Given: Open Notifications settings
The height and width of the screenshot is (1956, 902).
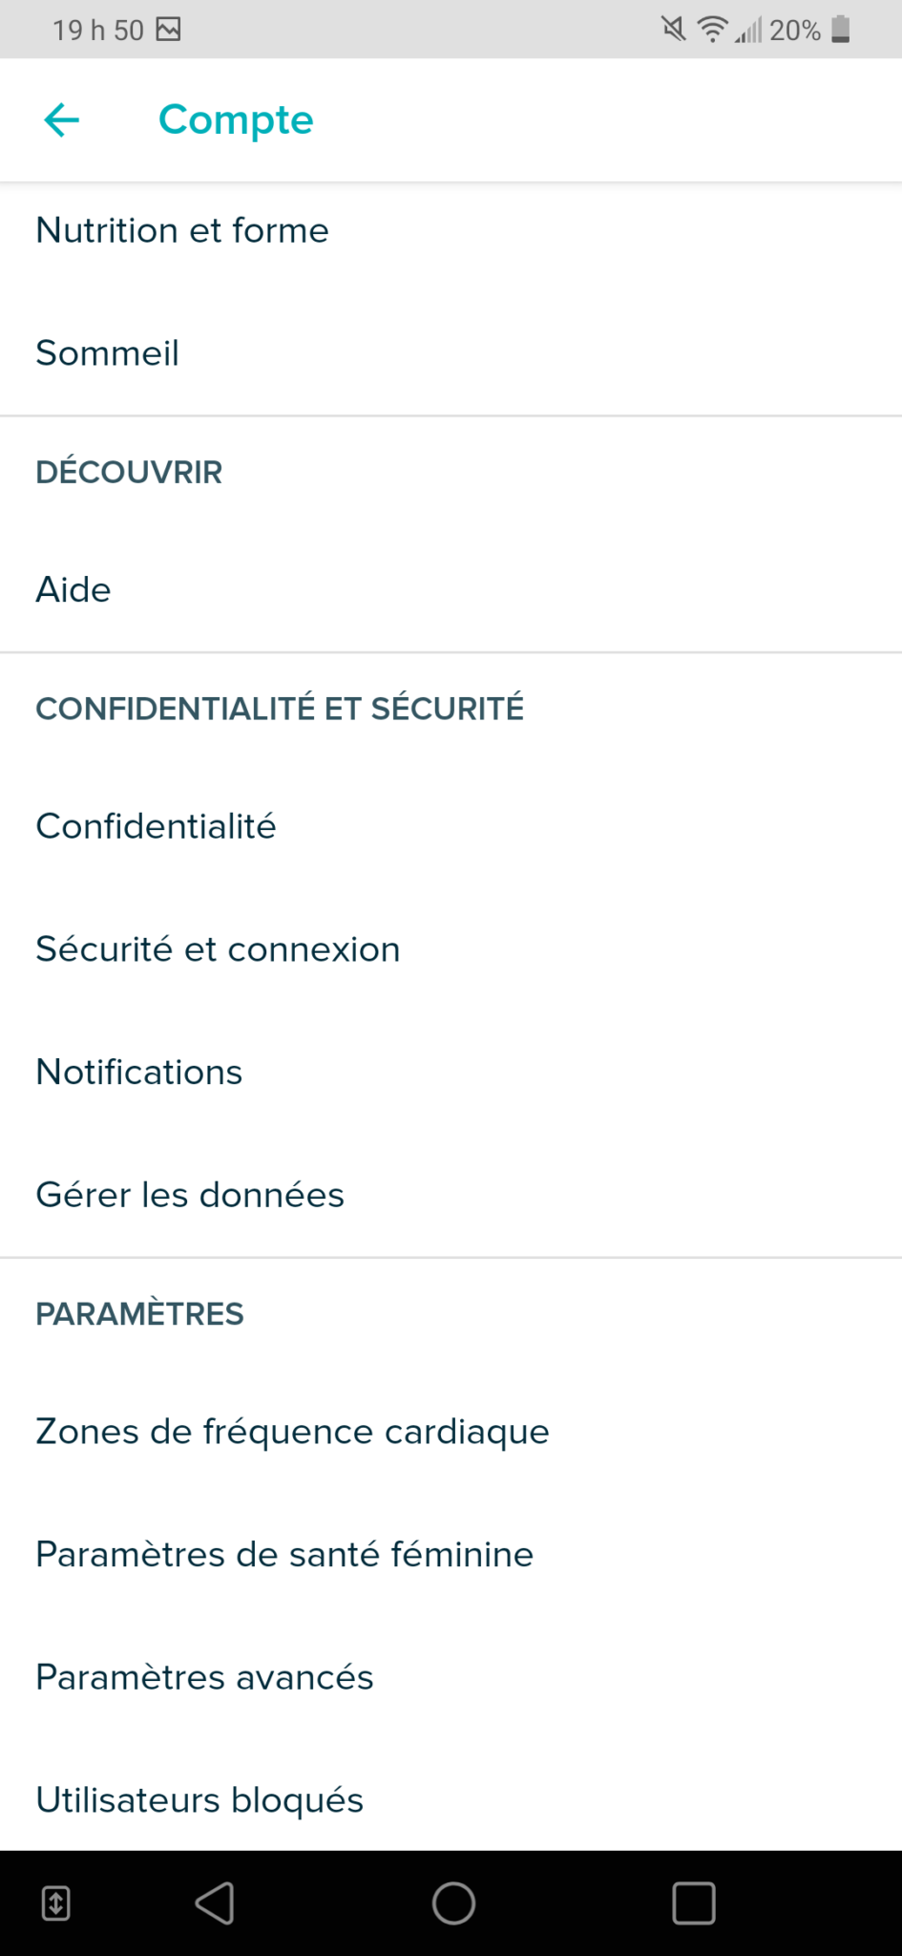Looking at the screenshot, I should click(x=139, y=1073).
